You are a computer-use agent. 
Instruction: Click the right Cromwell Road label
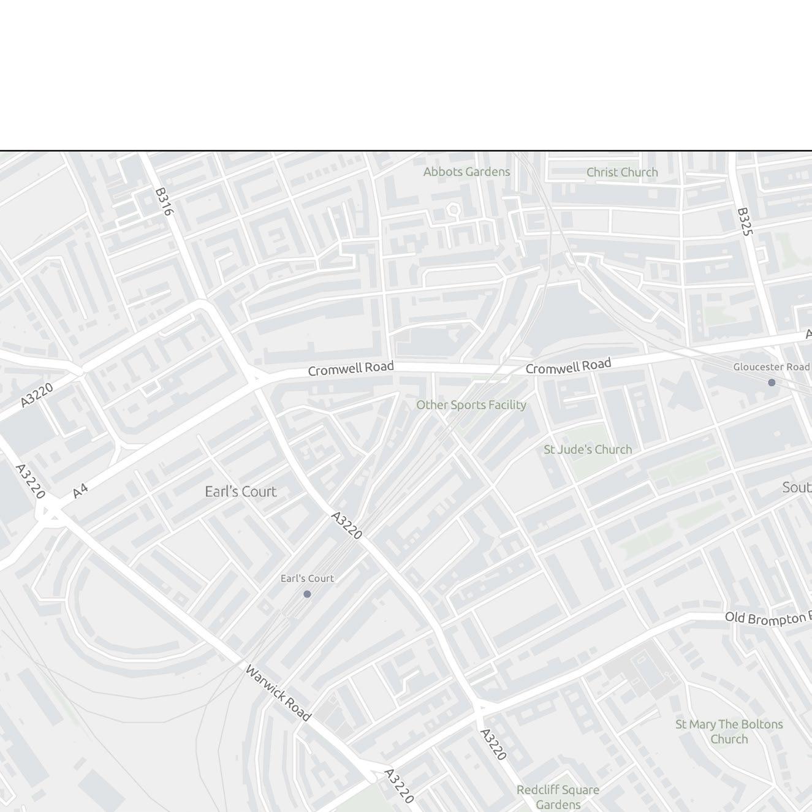568,366
